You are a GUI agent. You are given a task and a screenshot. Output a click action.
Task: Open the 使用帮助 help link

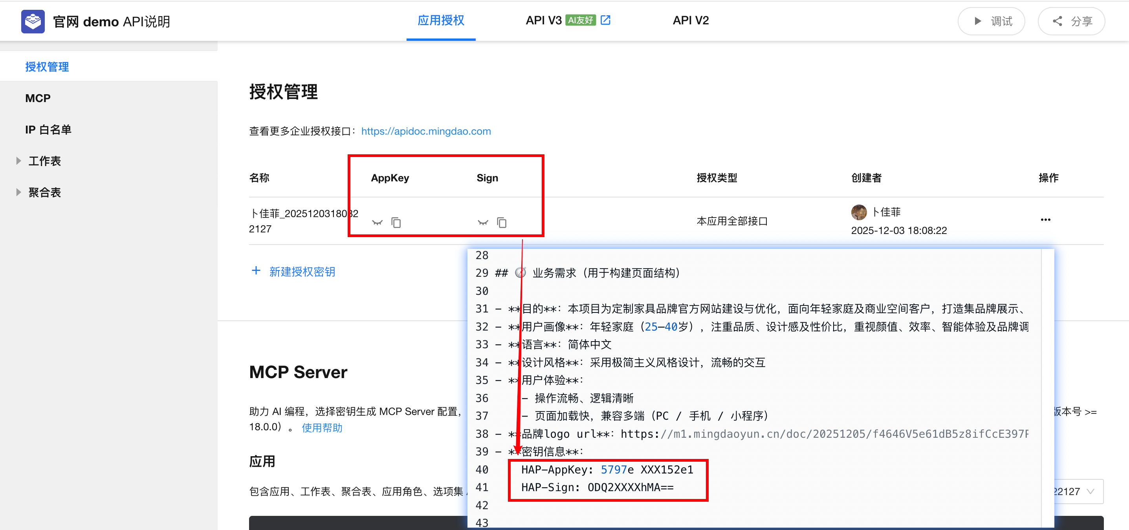coord(322,428)
